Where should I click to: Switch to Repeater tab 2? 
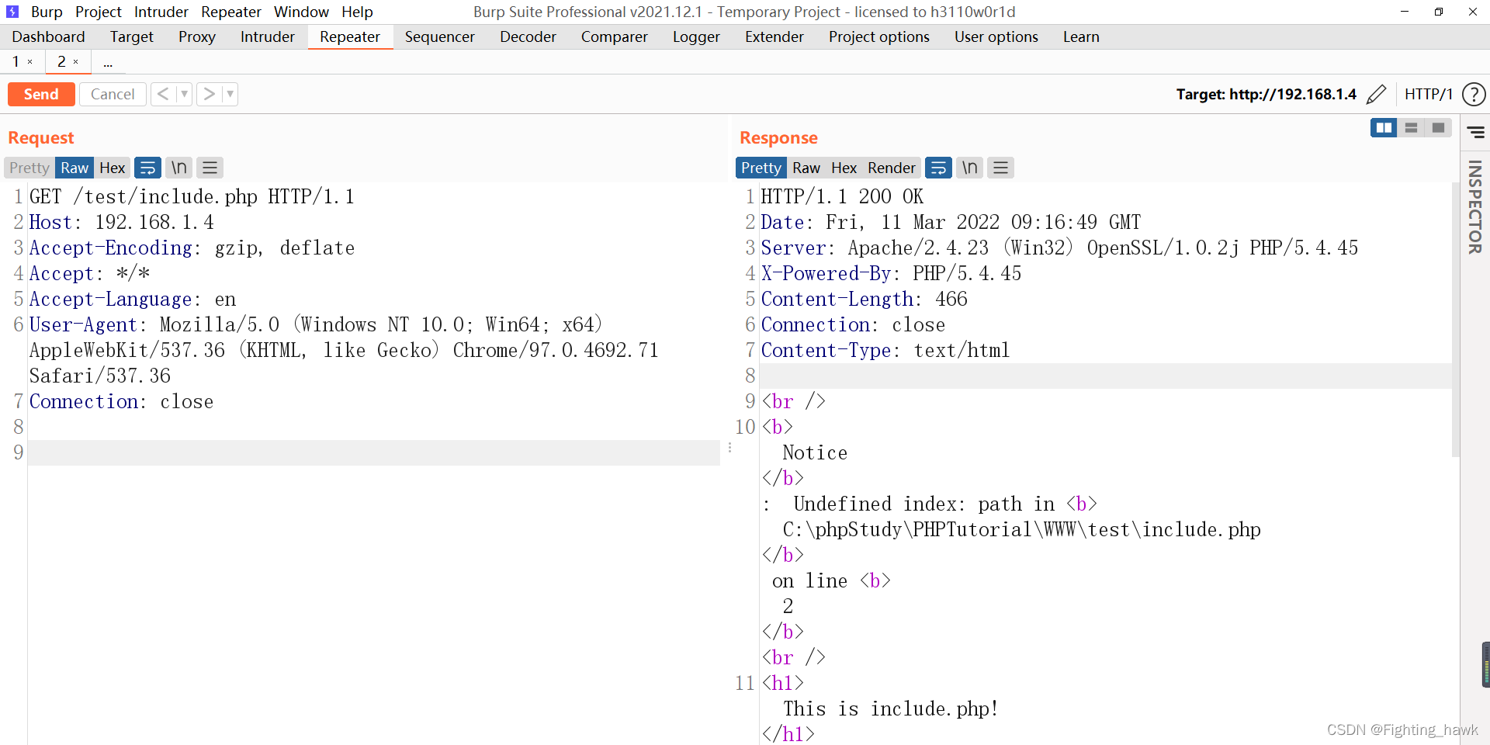click(x=61, y=61)
